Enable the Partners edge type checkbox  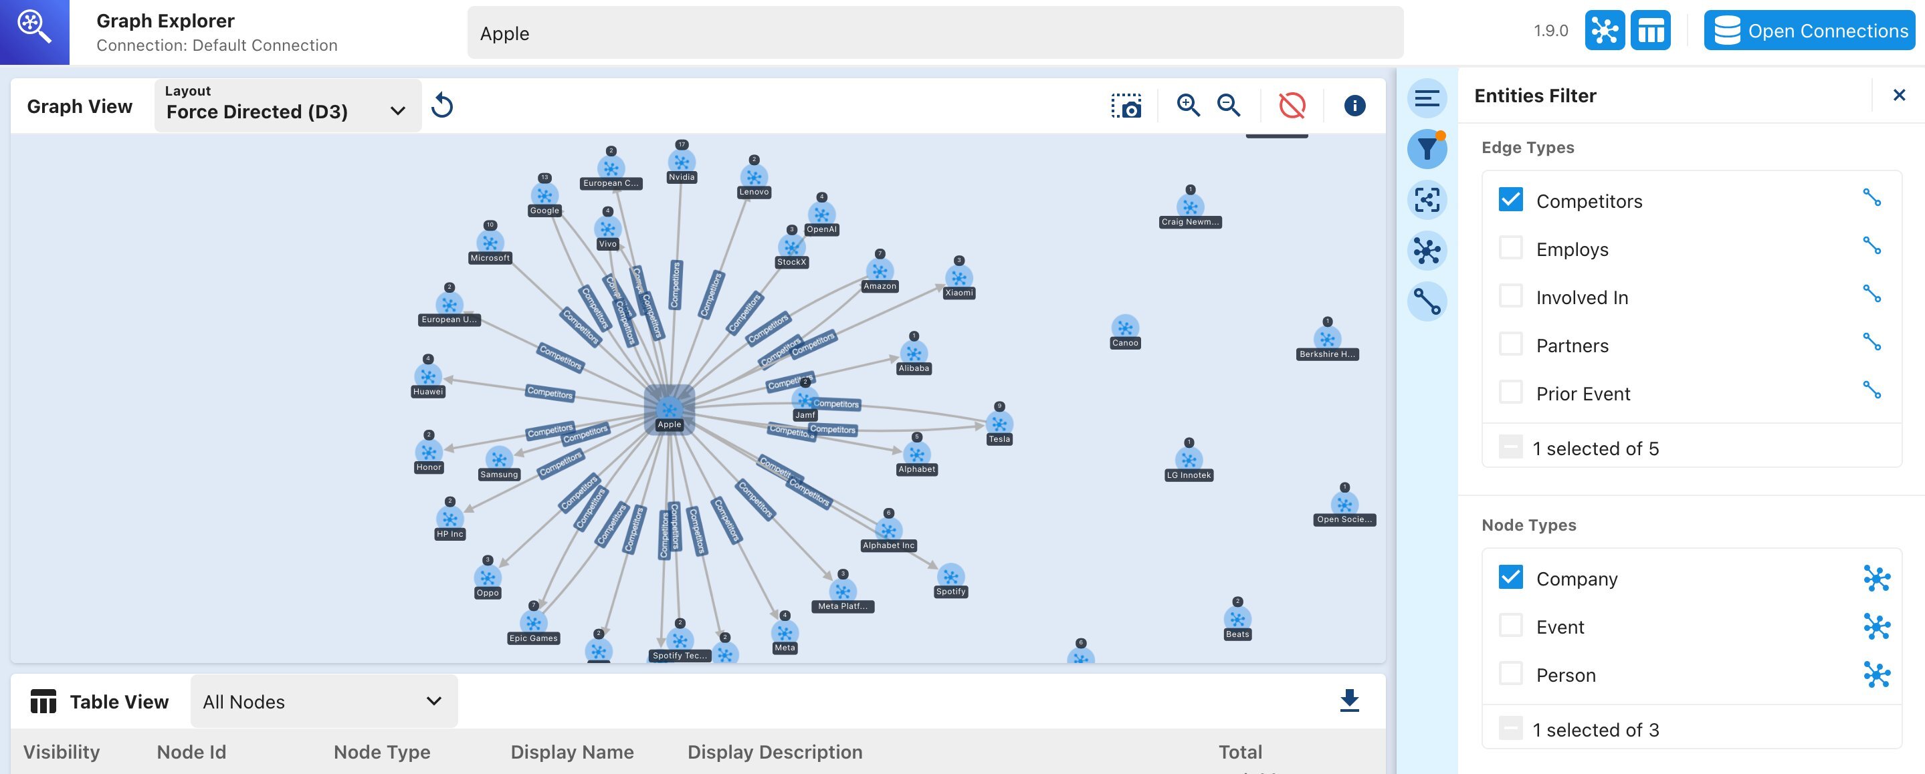click(1510, 344)
